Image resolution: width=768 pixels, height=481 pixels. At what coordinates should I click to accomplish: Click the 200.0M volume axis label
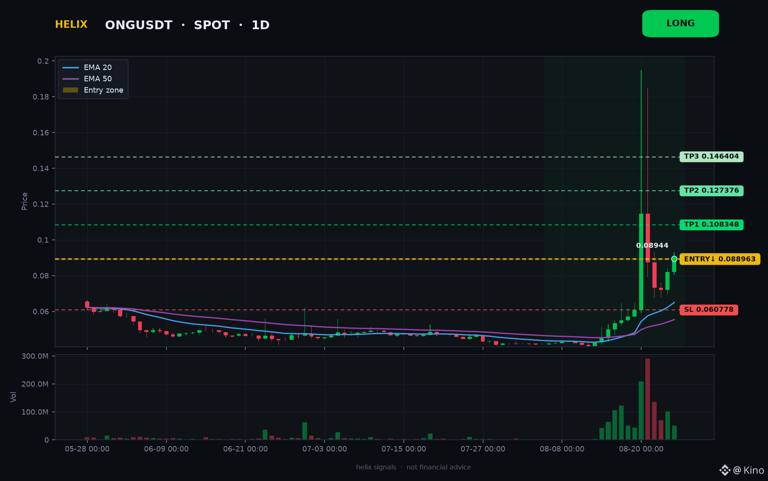click(x=35, y=384)
